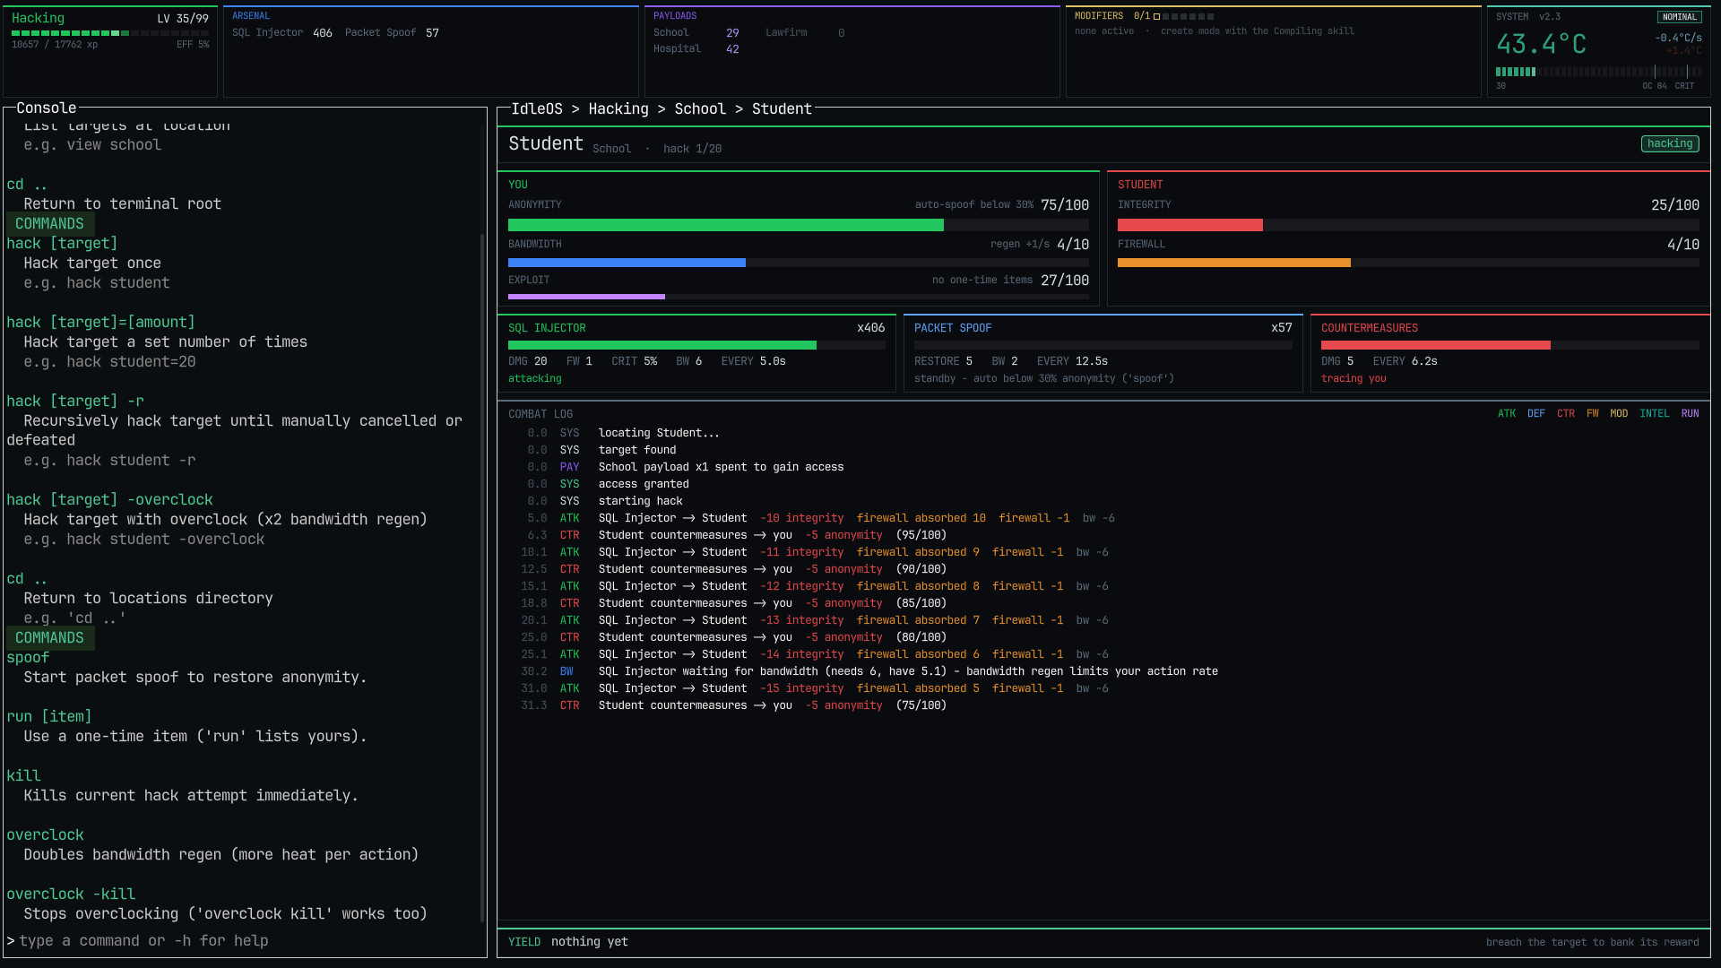Select the SQL Injector card title
This screenshot has width=1721, height=968.
[x=547, y=328]
